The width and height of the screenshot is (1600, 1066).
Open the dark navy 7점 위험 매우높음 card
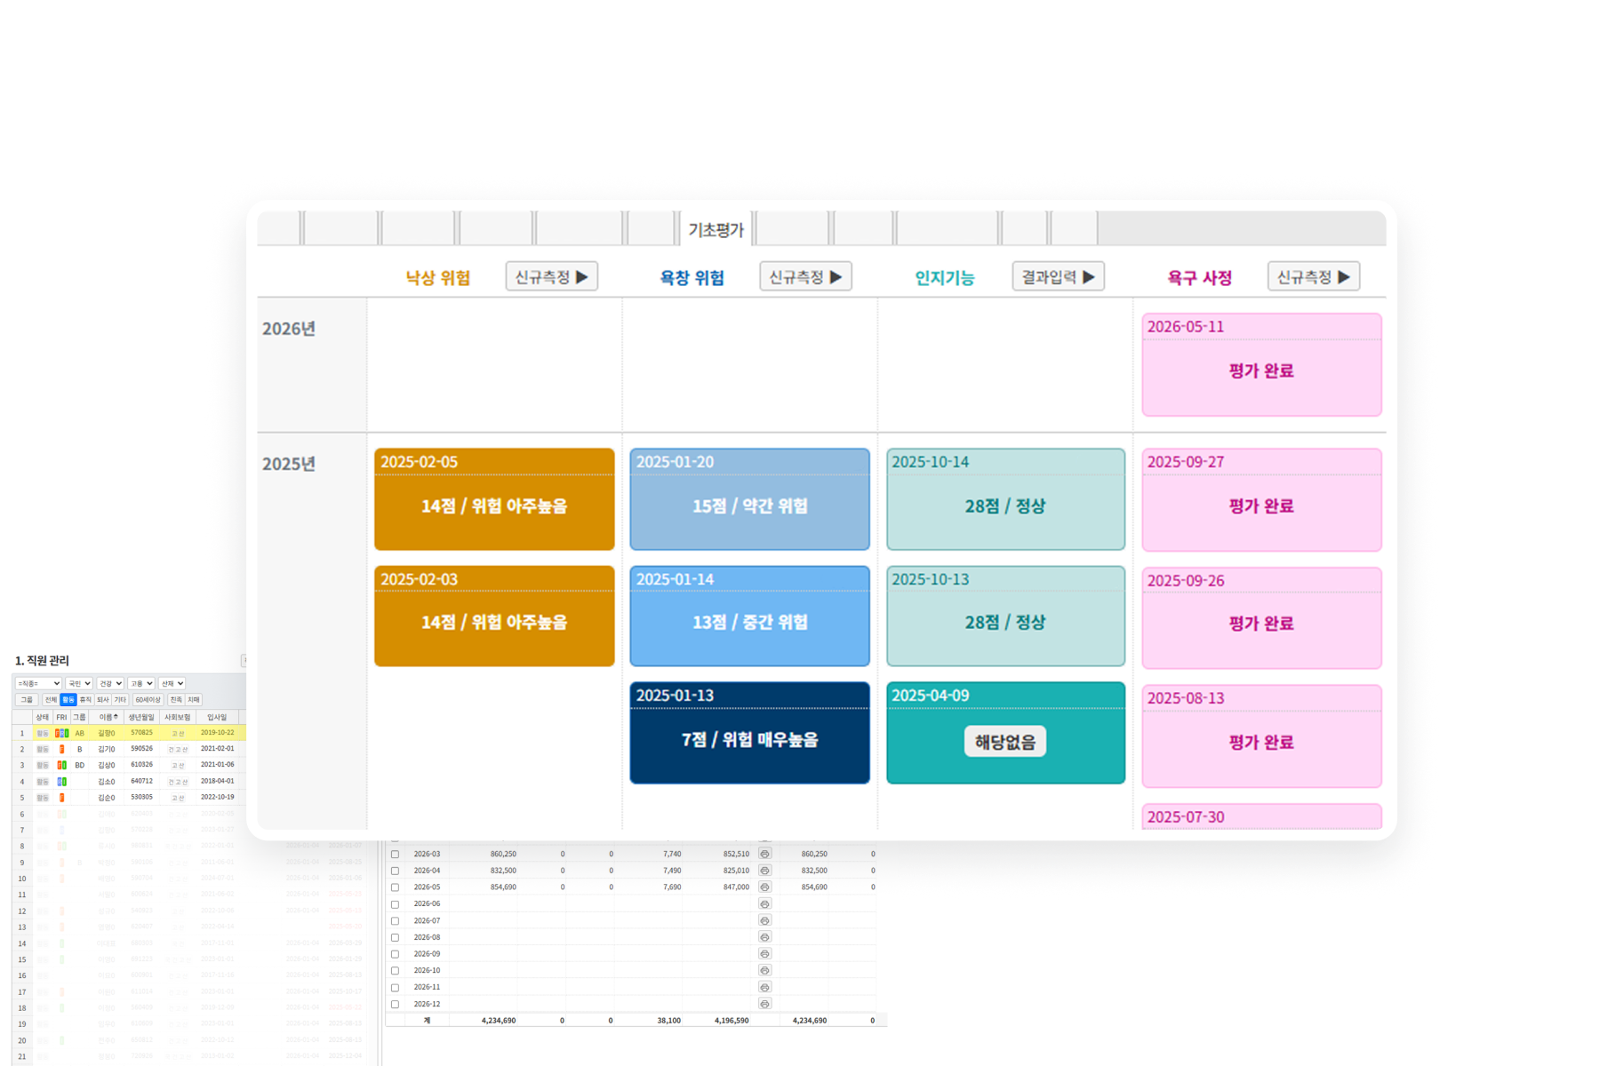click(749, 733)
